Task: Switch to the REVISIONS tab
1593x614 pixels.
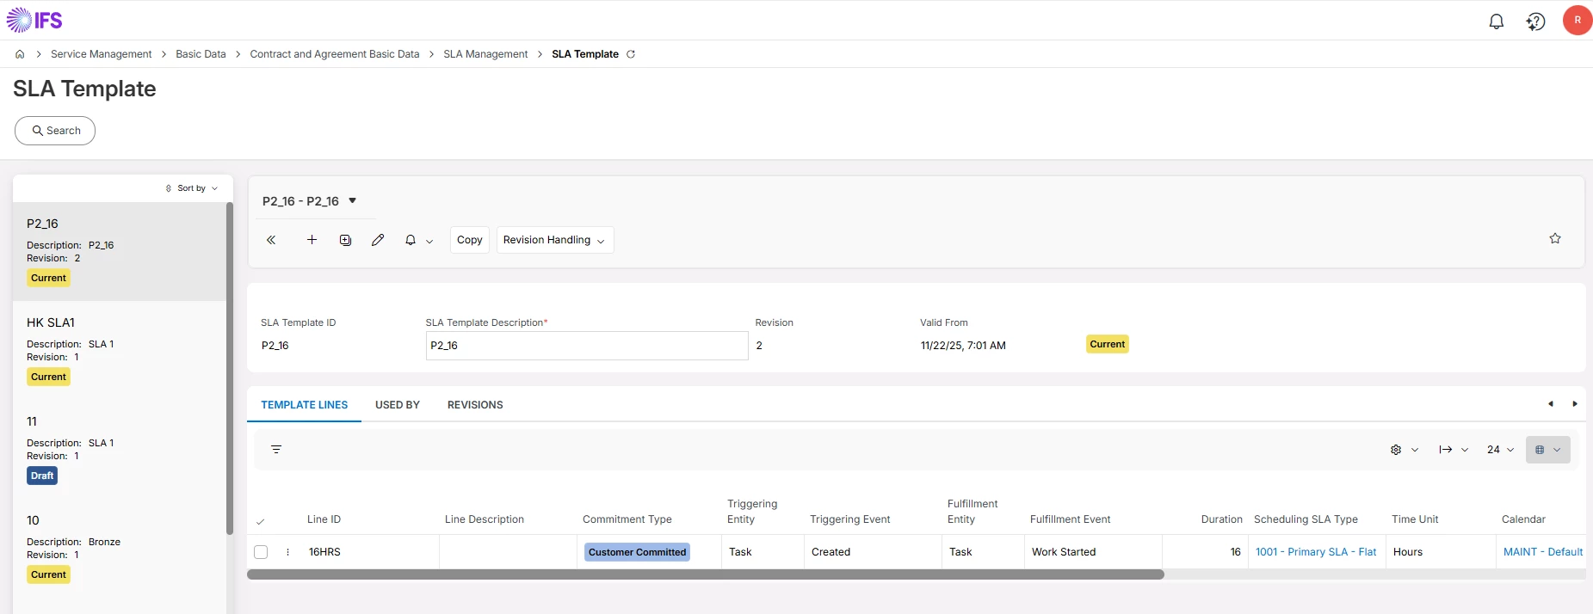Action: click(475, 405)
